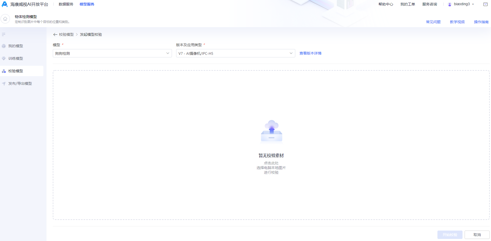Select 我的模型 in the sidebar
The width and height of the screenshot is (491, 241).
coord(16,46)
